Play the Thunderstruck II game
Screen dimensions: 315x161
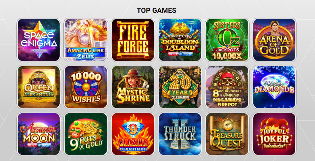[x=180, y=134]
